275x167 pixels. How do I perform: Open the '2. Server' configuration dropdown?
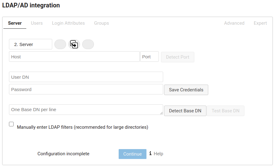click(x=31, y=44)
